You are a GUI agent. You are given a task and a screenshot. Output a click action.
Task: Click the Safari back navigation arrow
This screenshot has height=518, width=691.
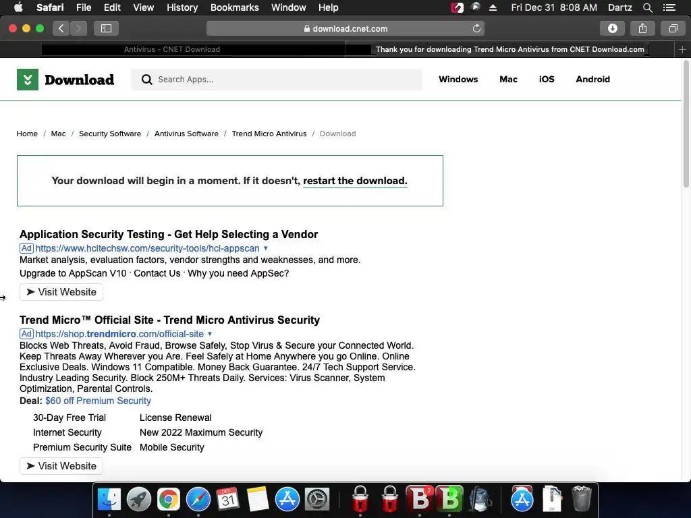61,28
